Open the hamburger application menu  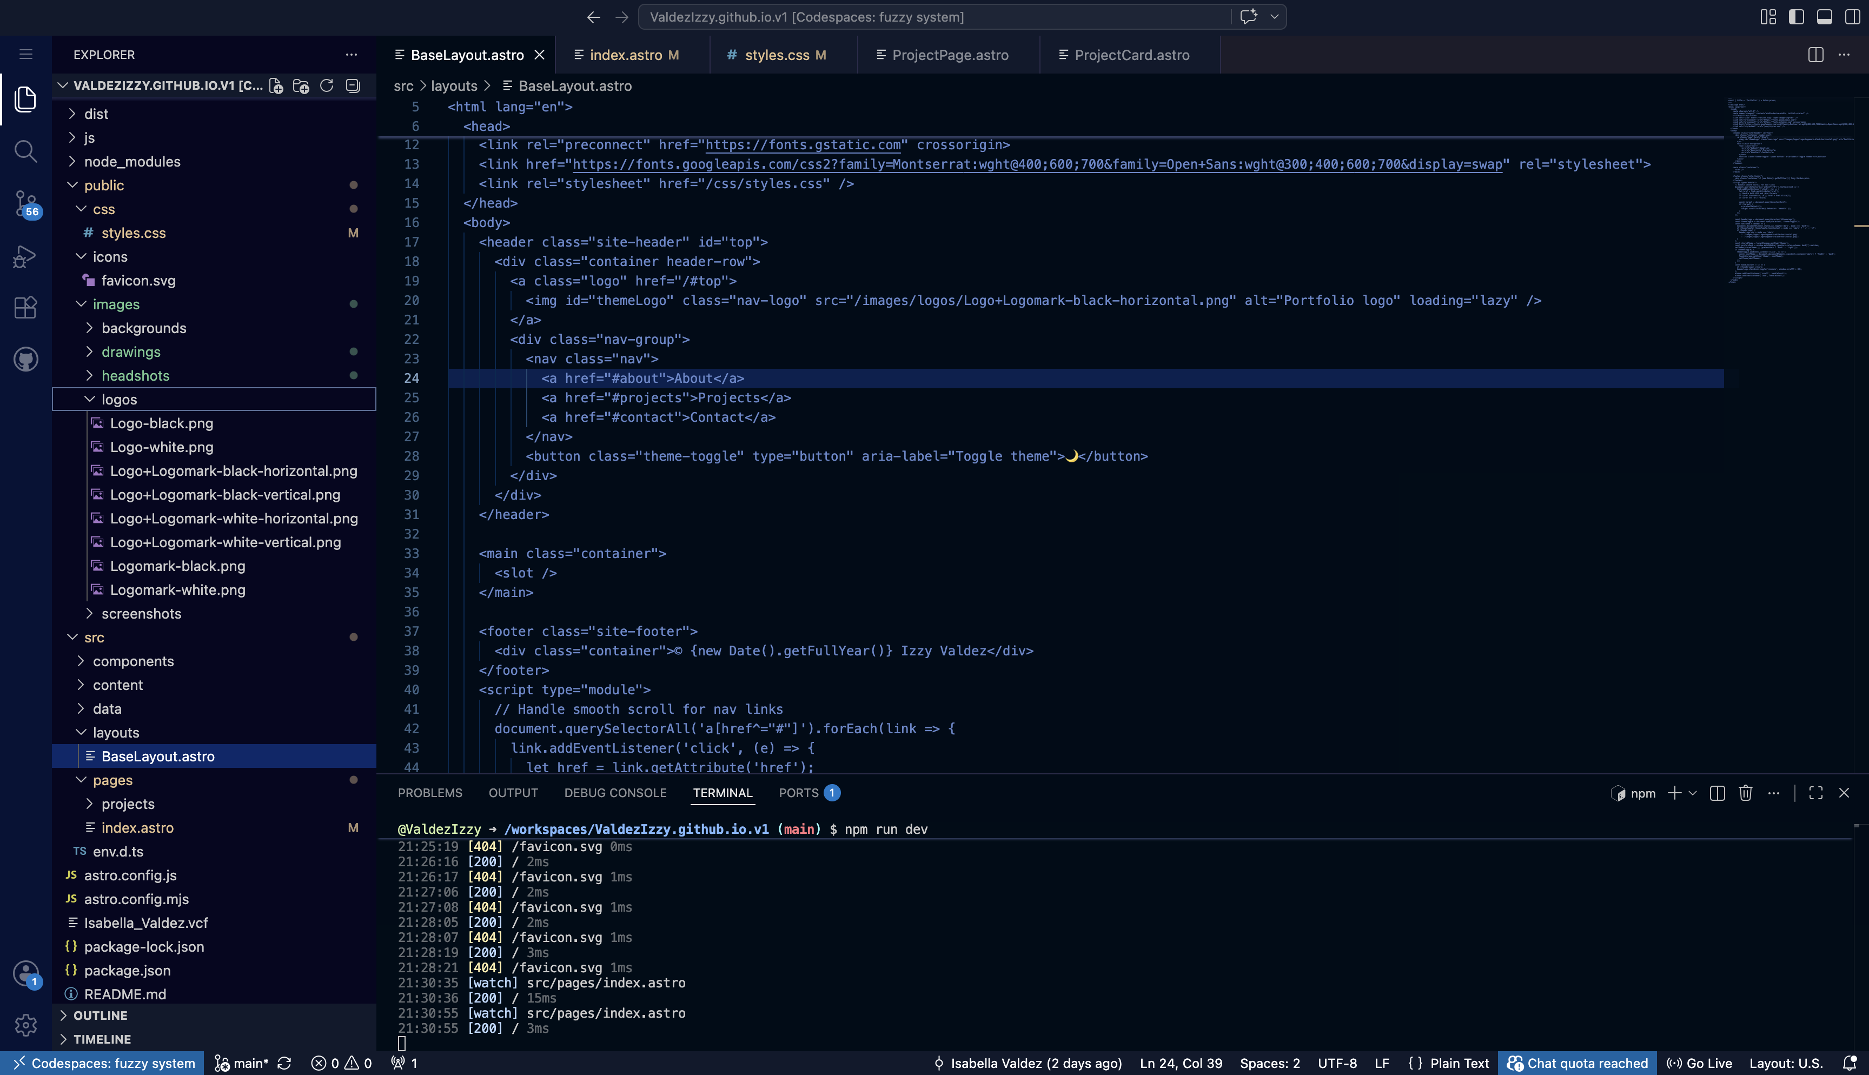pos(26,54)
